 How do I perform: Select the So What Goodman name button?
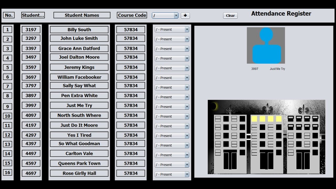[x=79, y=144]
